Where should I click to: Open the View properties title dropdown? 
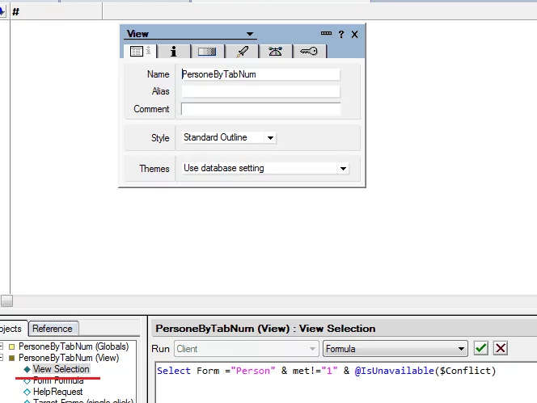[x=250, y=35]
